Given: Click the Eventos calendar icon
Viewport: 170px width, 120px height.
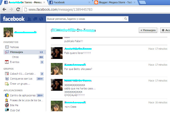Looking at the screenshot, I should [x=7, y=62].
